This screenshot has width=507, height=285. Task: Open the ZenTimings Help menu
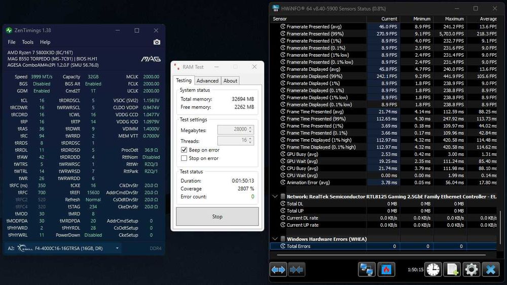click(x=45, y=42)
